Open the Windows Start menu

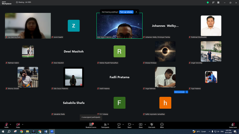[3, 131]
